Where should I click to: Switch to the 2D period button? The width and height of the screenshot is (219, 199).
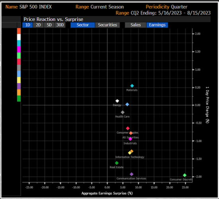(x=38, y=25)
